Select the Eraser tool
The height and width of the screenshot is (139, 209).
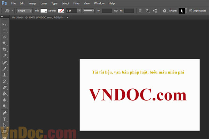coord(5,87)
